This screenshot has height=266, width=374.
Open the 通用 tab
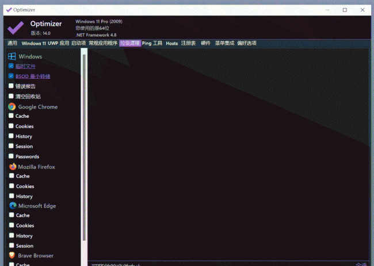[12, 43]
